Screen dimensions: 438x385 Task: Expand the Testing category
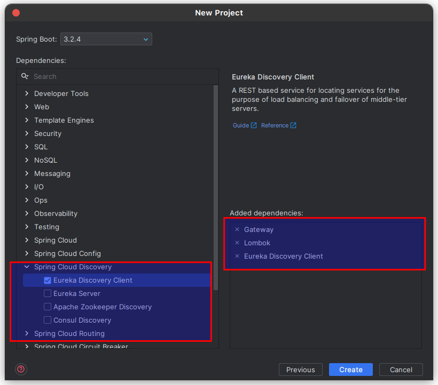(x=27, y=227)
